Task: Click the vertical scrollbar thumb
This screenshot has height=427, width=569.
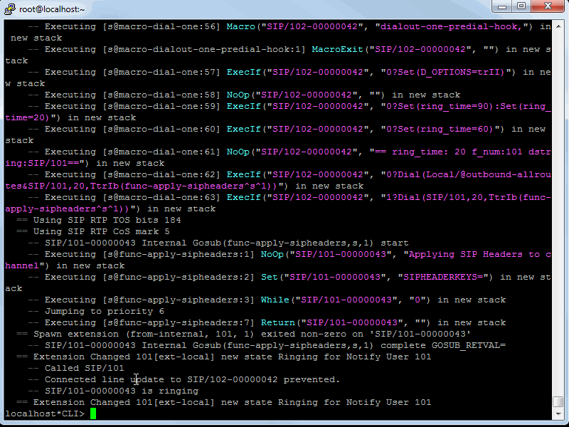Action: 558,402
